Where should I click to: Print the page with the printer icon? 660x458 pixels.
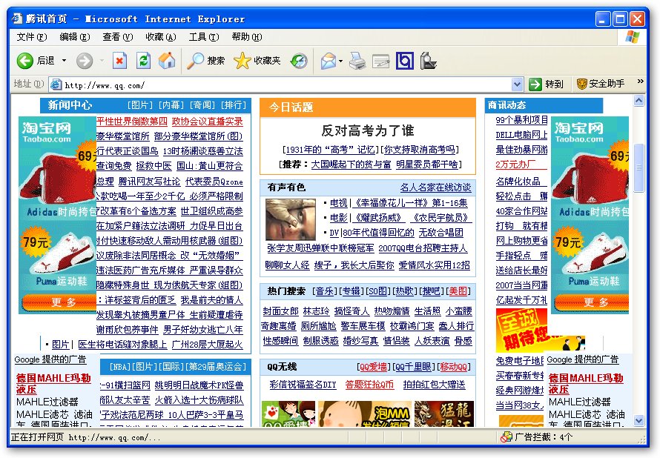point(357,61)
